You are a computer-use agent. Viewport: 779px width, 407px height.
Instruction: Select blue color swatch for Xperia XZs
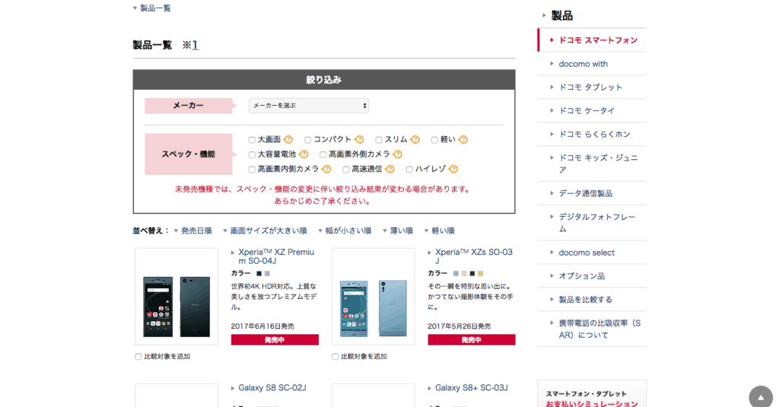point(456,273)
